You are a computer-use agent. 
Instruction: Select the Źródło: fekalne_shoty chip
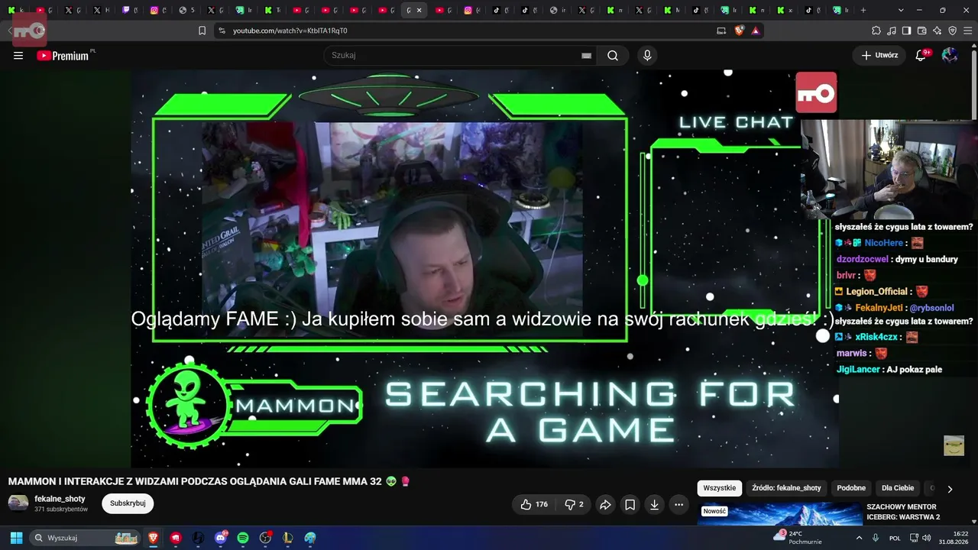[786, 488]
